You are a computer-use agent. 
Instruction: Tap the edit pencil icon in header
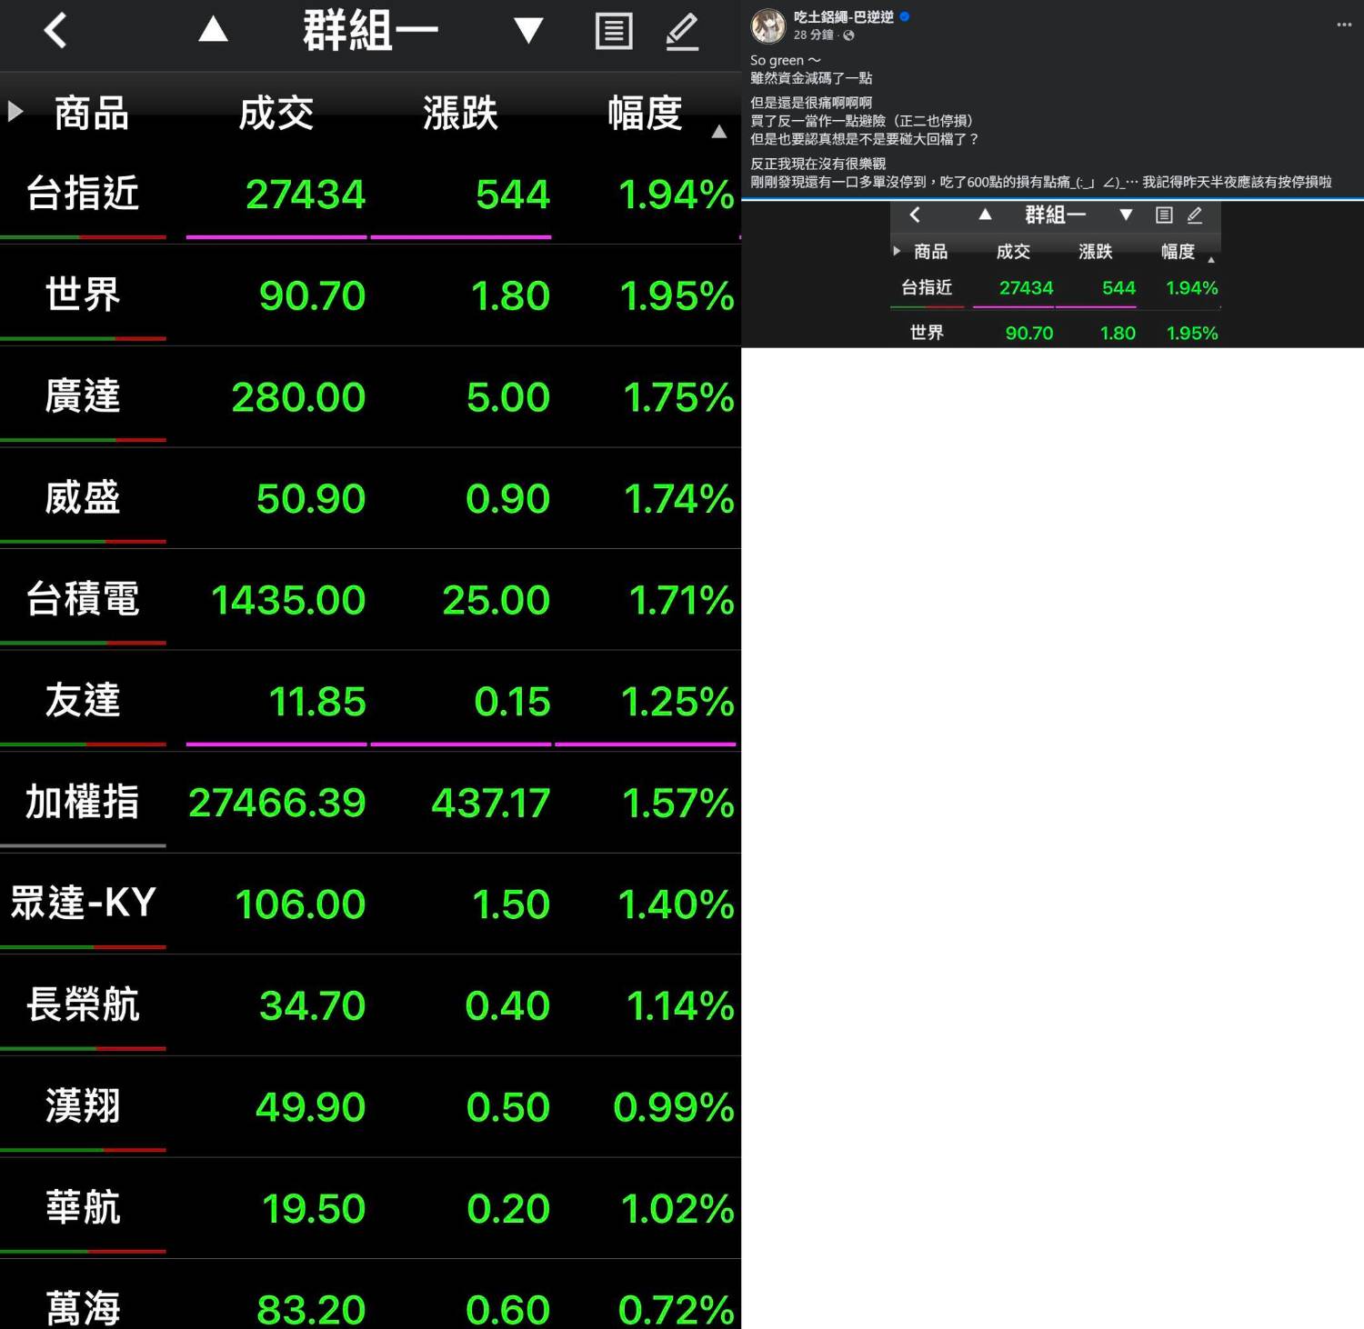(x=682, y=32)
